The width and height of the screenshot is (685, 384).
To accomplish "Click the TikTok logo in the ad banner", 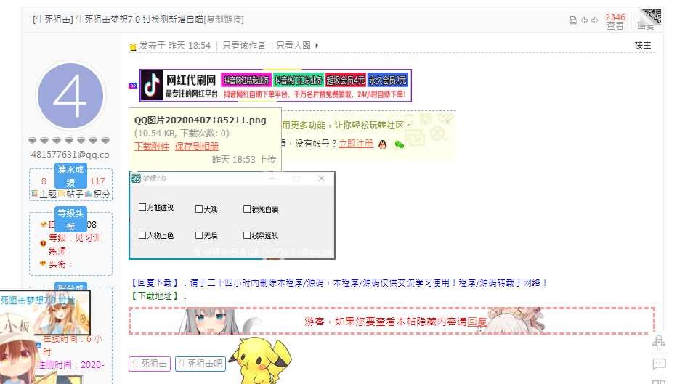I will tap(152, 85).
